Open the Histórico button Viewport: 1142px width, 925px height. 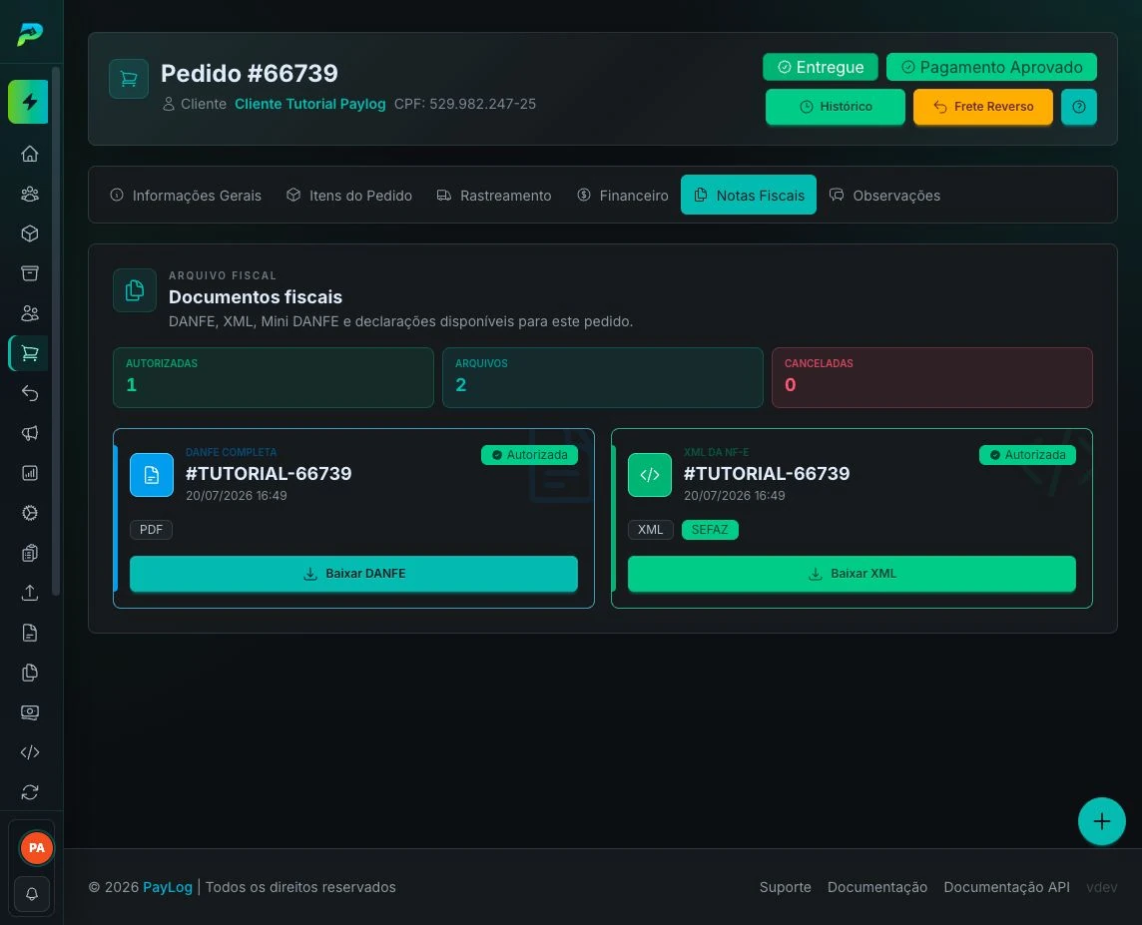tap(836, 107)
